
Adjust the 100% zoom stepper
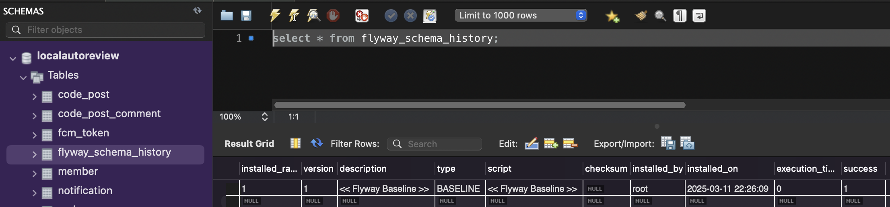[x=264, y=117]
